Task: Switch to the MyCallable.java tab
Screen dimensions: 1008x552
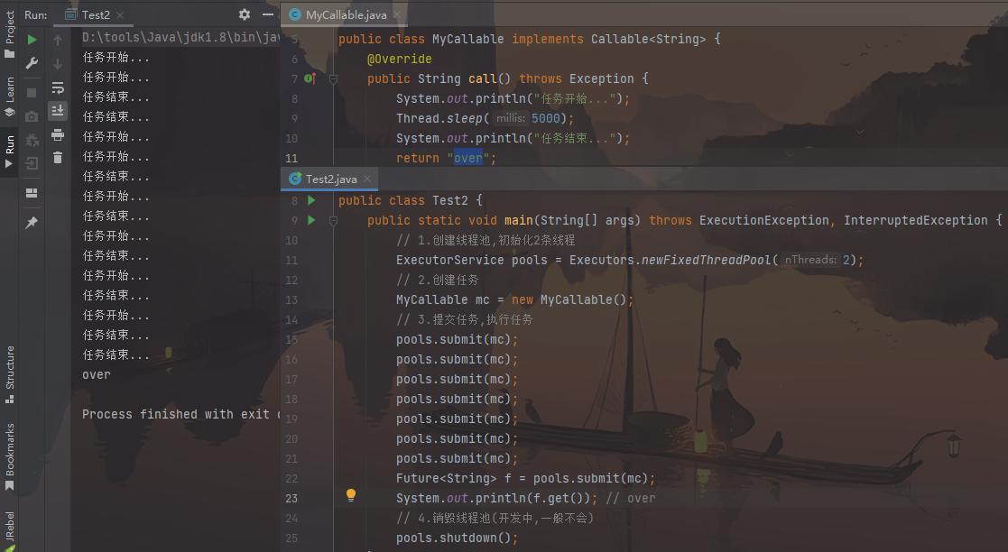Action: (x=341, y=15)
